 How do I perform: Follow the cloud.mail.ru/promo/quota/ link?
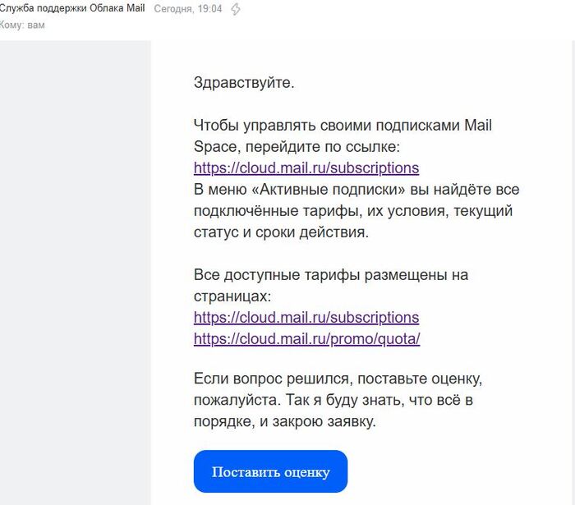pyautogui.click(x=306, y=338)
